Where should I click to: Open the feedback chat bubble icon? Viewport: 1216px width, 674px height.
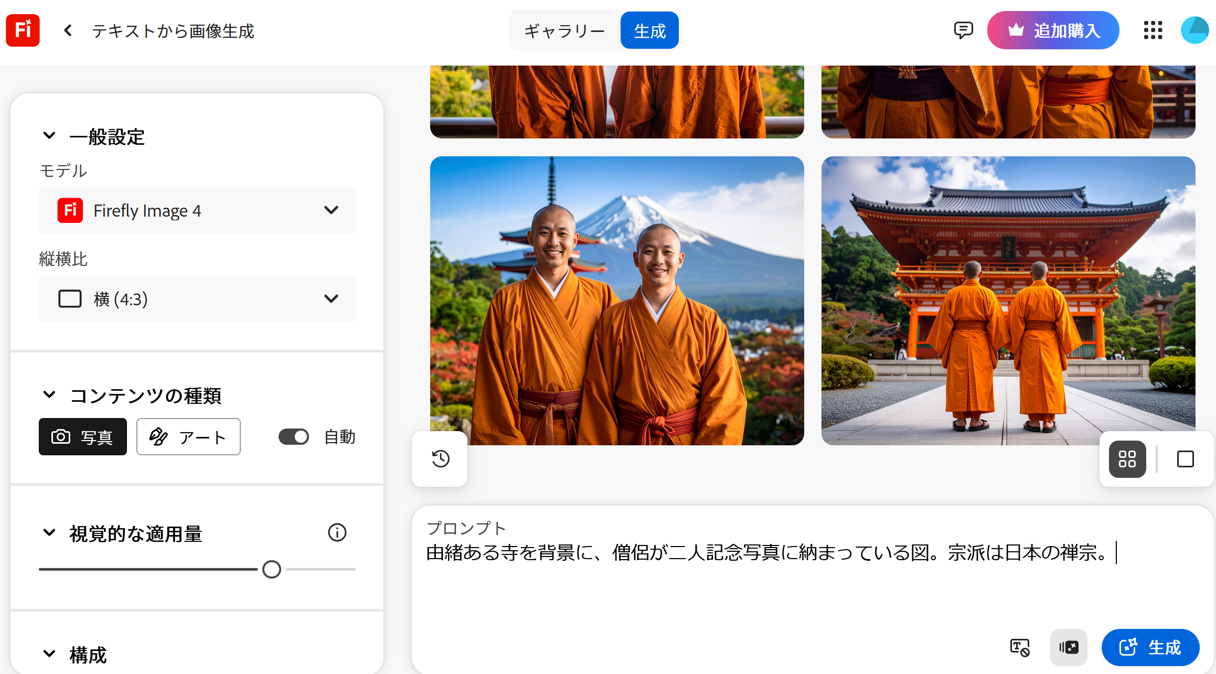[x=963, y=30]
